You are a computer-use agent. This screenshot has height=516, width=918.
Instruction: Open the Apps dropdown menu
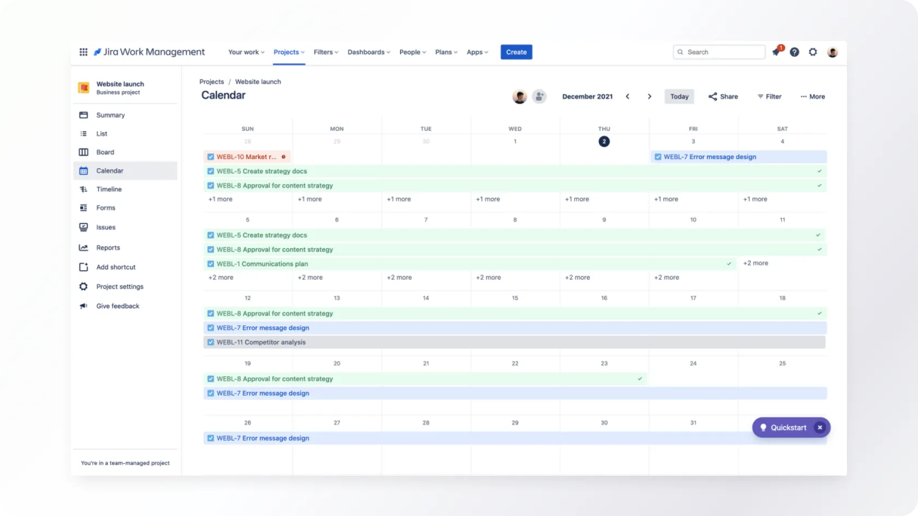pos(477,52)
